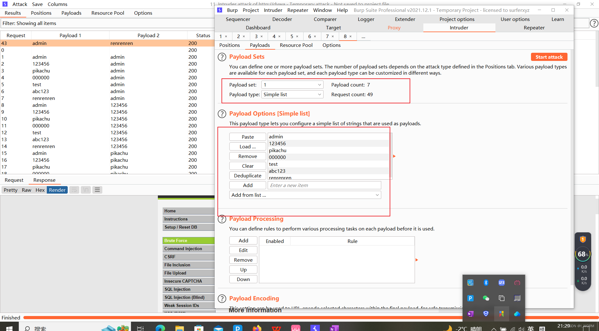This screenshot has width=599, height=331.
Task: Open WeChat from the tray popup
Action: click(x=486, y=298)
